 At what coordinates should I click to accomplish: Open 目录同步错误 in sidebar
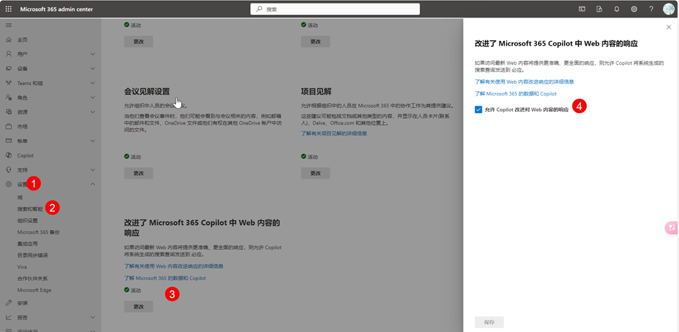pyautogui.click(x=32, y=255)
